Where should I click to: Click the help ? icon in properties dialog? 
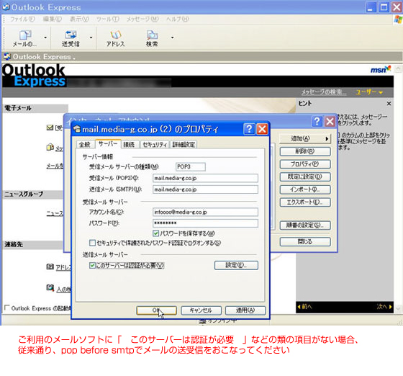pyautogui.click(x=249, y=129)
